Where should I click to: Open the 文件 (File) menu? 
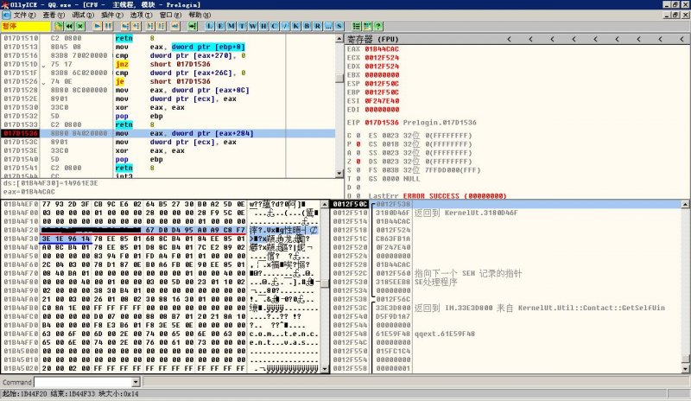24,15
